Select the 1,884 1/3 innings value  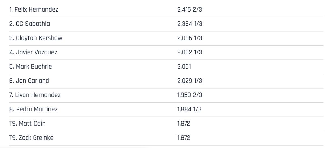(x=190, y=110)
